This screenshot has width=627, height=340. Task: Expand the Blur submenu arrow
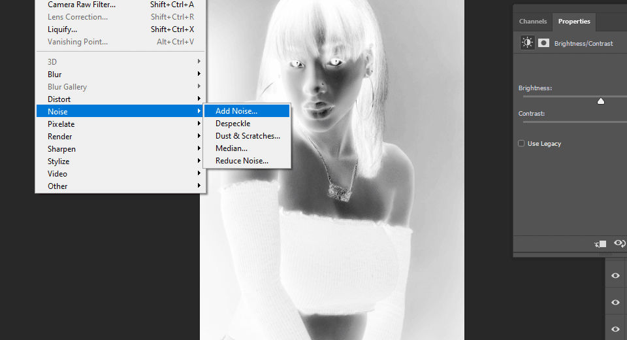tap(199, 74)
